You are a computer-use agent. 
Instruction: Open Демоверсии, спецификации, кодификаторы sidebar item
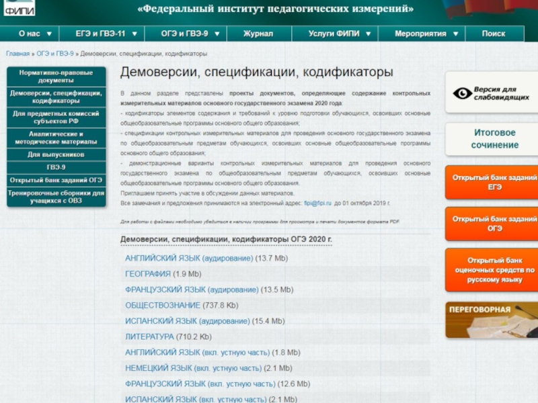(56, 97)
